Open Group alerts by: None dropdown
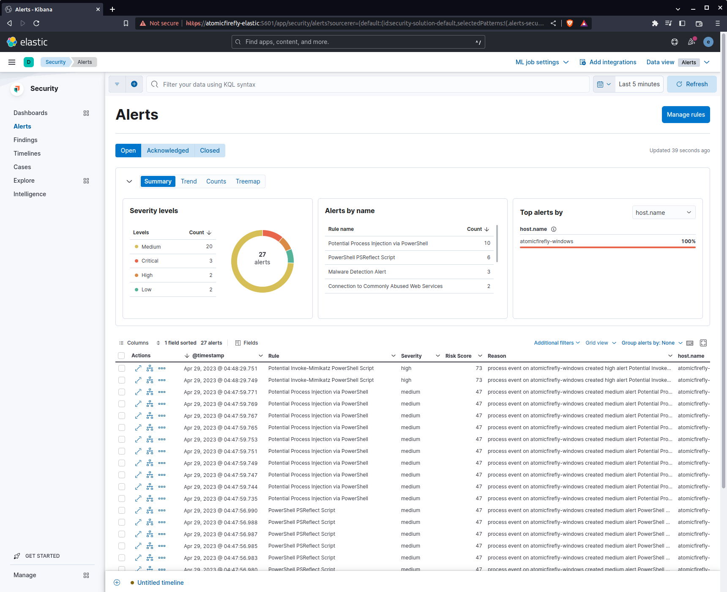The width and height of the screenshot is (727, 592). pyautogui.click(x=652, y=343)
